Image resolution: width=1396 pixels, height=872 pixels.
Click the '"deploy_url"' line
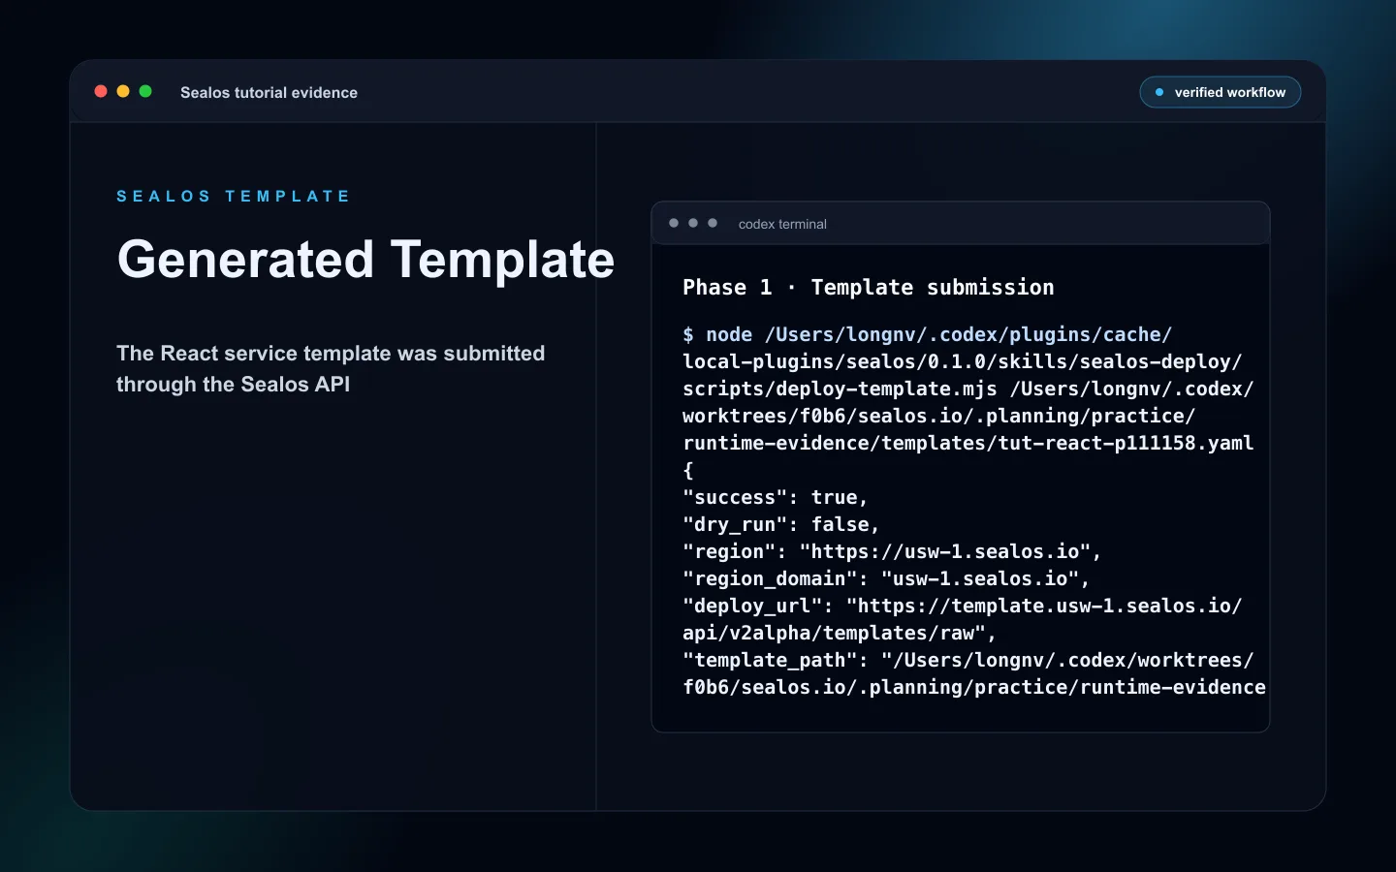(963, 607)
